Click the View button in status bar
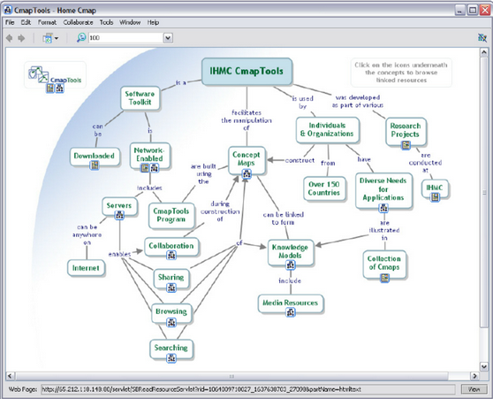This screenshot has width=493, height=399. coord(474,389)
